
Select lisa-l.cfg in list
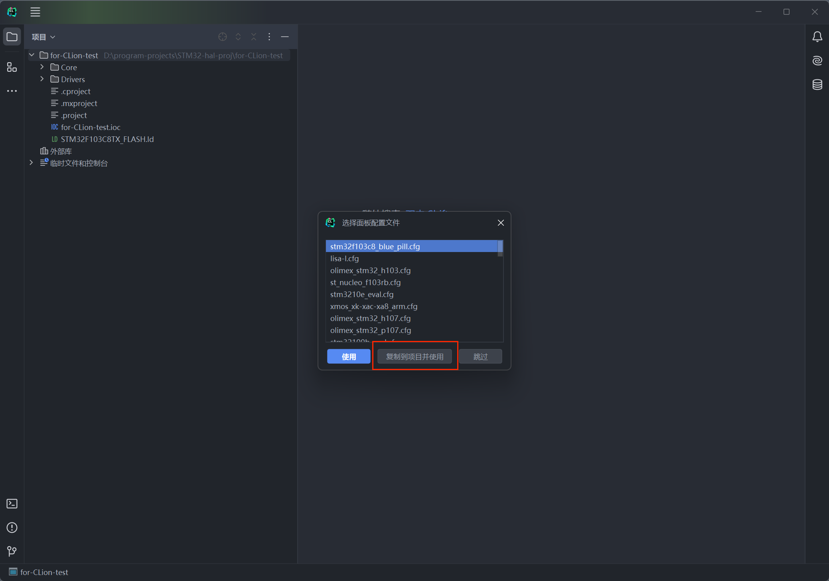(411, 258)
